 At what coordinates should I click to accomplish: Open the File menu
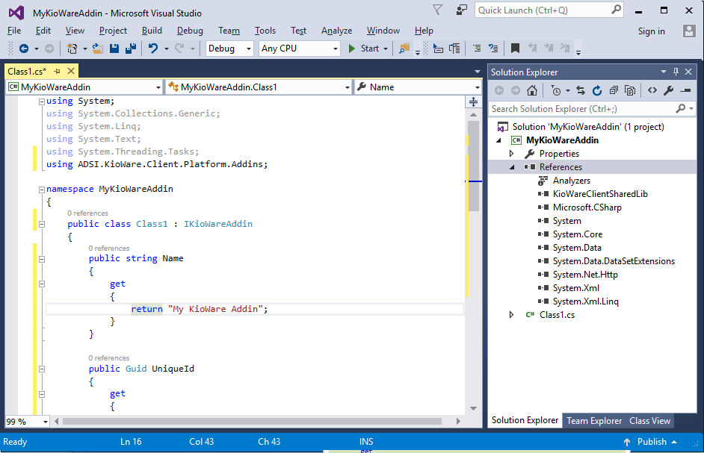point(14,31)
